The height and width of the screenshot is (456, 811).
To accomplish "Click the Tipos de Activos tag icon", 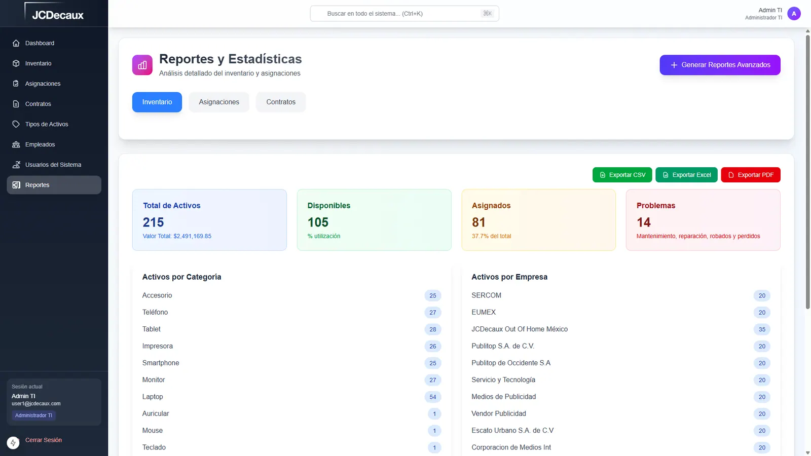I will pos(16,124).
